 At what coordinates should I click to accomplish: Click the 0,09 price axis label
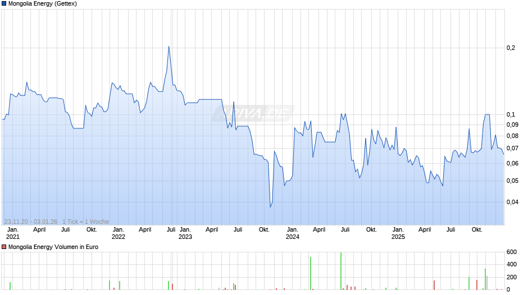(x=512, y=125)
